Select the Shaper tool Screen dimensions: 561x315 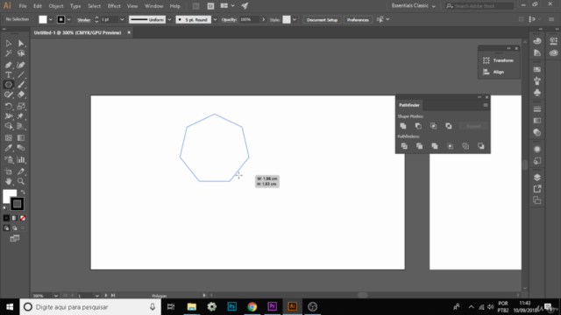[x=9, y=94]
